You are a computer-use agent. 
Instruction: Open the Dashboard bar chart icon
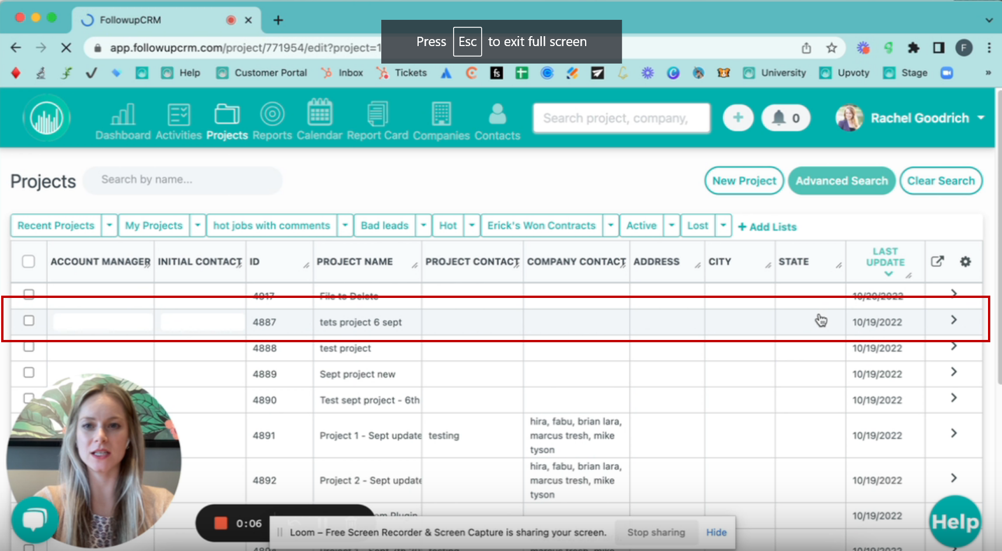click(x=123, y=115)
